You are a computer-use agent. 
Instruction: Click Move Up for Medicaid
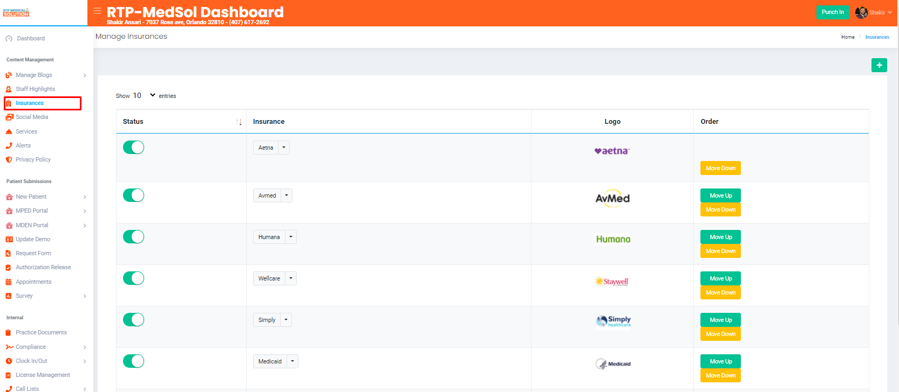coord(720,361)
